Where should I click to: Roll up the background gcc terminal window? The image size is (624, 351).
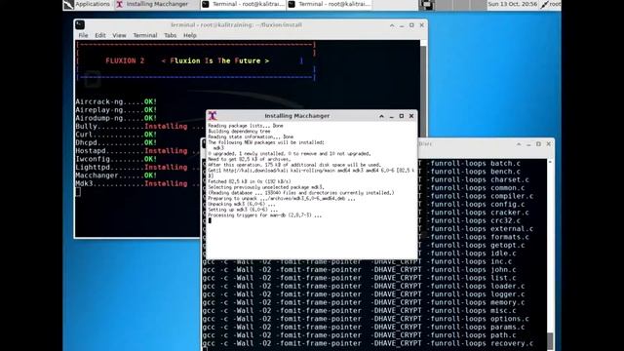point(519,144)
